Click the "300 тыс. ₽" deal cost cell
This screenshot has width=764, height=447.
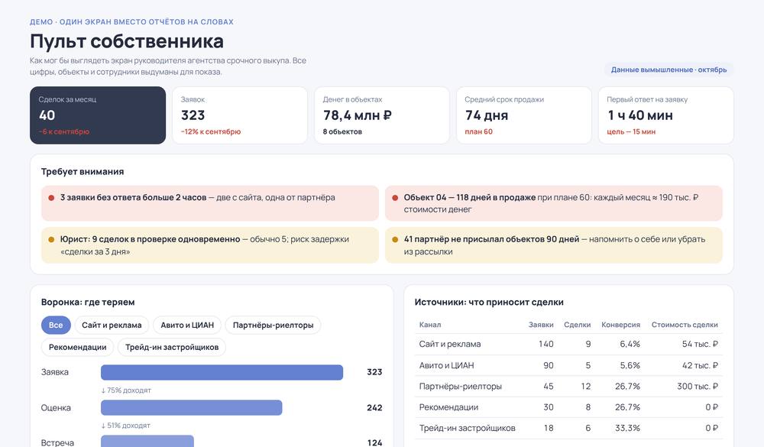coord(698,387)
